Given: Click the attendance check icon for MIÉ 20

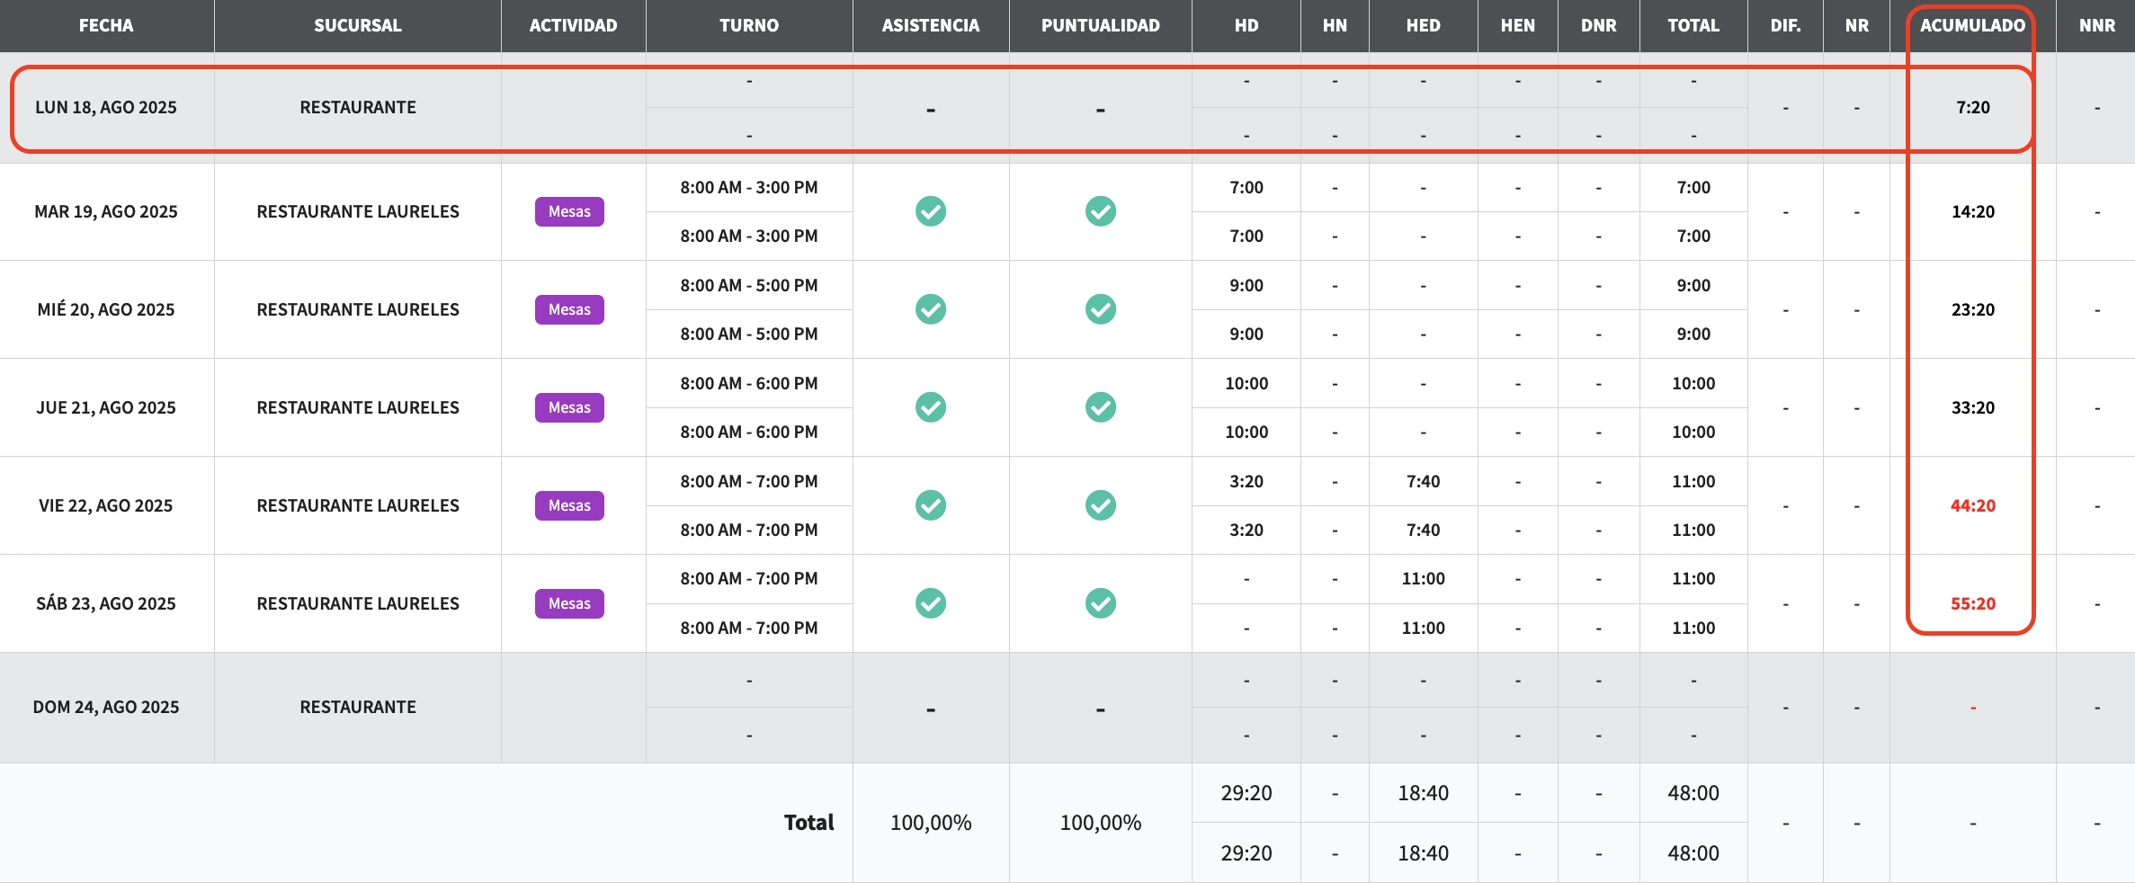Looking at the screenshot, I should [930, 309].
